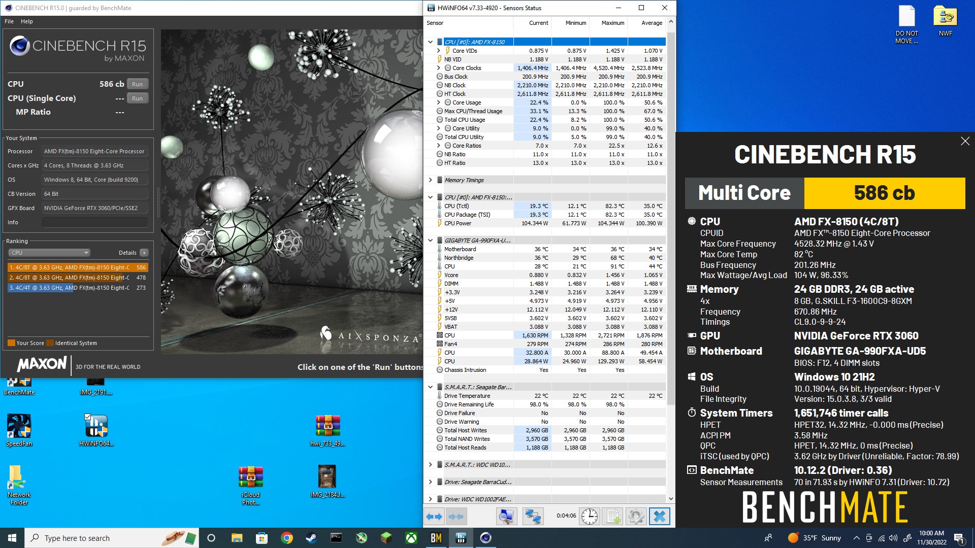Open HWiNFO sensor settings gear
The height and width of the screenshot is (548, 975).
tap(636, 517)
